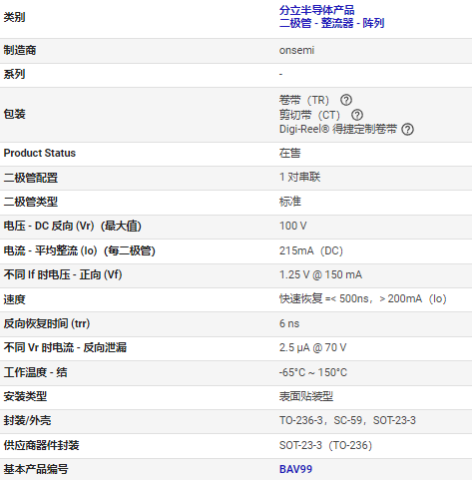Click help icon next to 卷带 (TR)

(x=346, y=100)
